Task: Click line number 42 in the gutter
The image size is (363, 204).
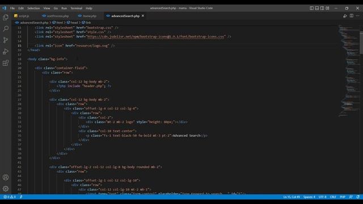Action: point(19,167)
